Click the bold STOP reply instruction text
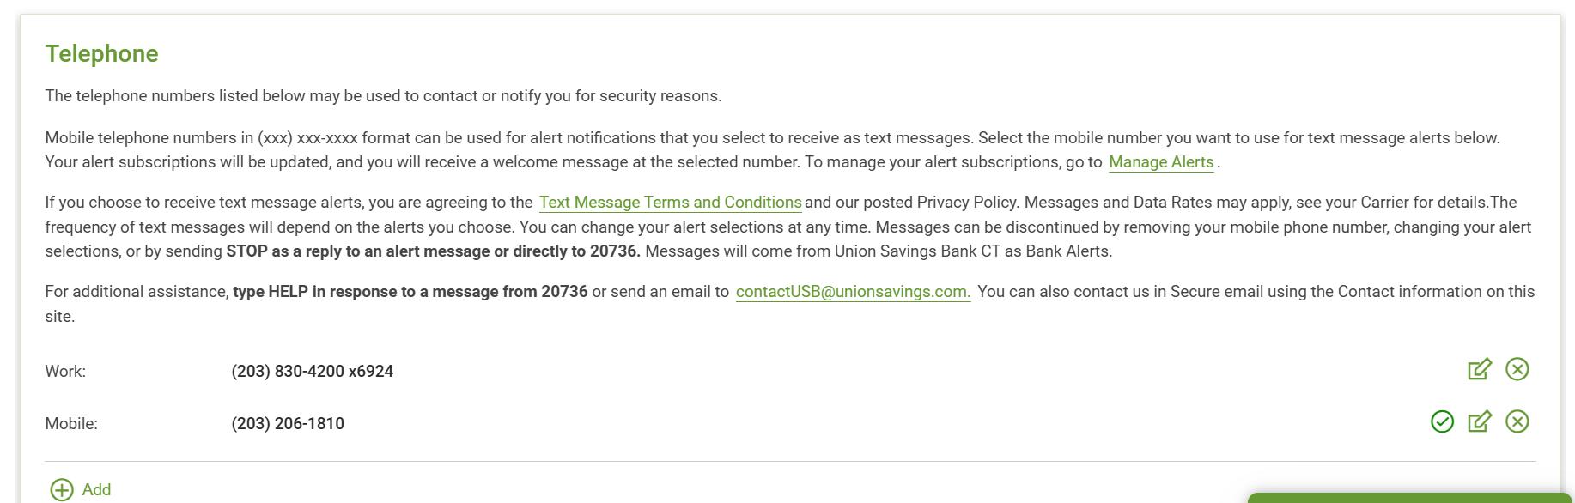This screenshot has width=1575, height=503. click(x=433, y=251)
